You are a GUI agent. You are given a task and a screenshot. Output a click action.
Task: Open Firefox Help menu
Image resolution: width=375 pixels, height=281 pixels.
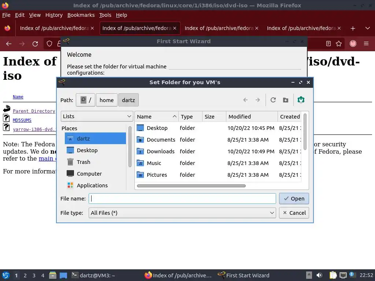(x=121, y=15)
